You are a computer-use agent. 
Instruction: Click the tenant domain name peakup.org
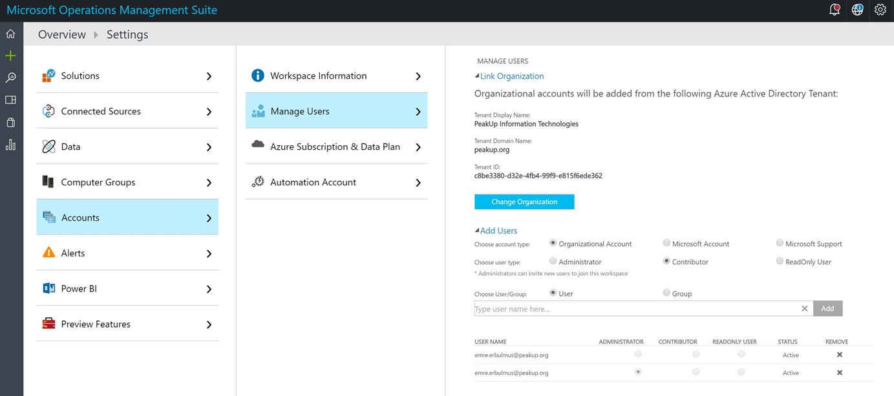(492, 149)
